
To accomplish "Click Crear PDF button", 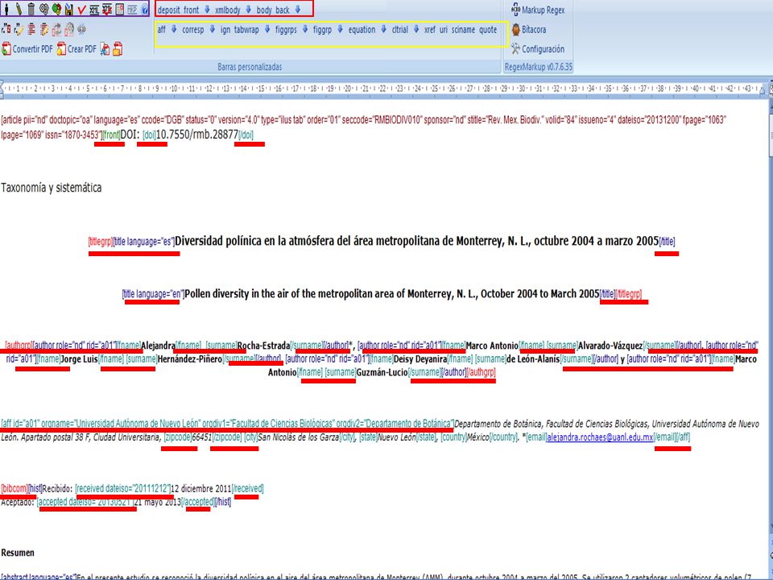I will pyautogui.click(x=76, y=49).
